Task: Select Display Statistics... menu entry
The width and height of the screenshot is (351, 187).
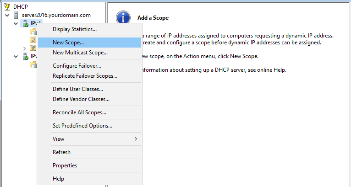Action: (x=75, y=29)
